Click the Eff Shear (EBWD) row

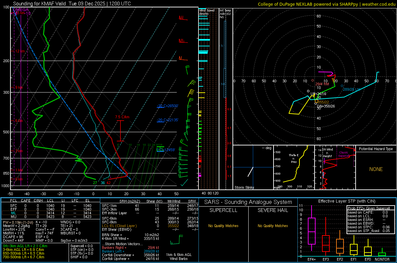click(x=150, y=229)
